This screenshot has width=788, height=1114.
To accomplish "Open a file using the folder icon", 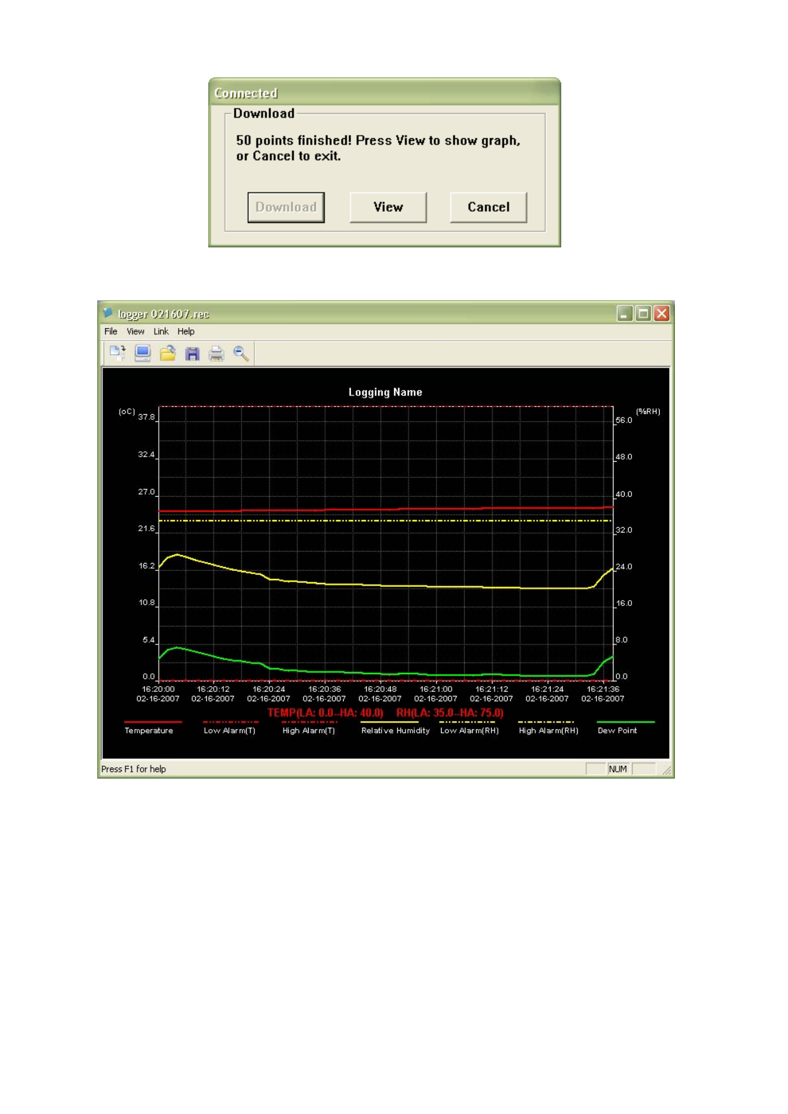I will tap(167, 353).
